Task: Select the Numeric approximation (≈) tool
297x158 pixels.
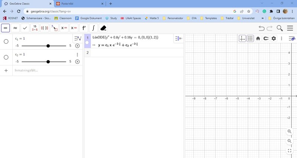Action: 15,28
